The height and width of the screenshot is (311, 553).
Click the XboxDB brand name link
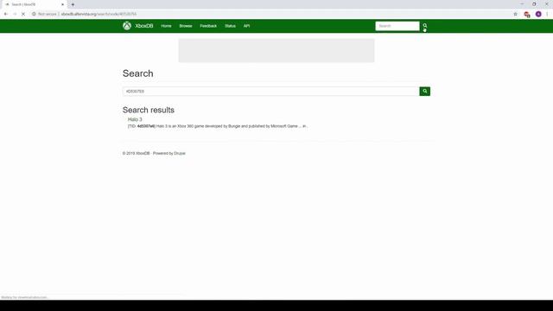click(x=144, y=26)
